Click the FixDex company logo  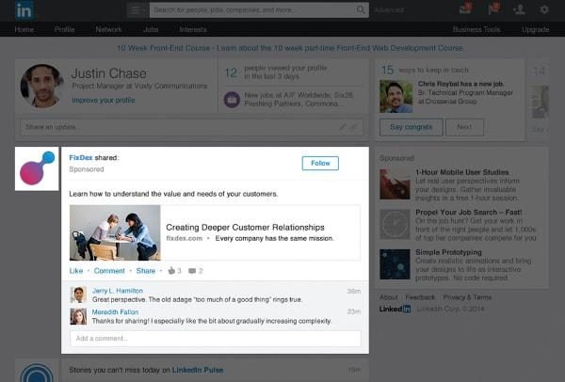[x=39, y=168]
